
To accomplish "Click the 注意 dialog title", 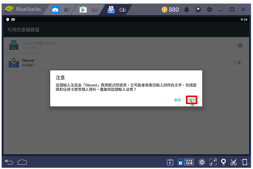I will coord(60,78).
